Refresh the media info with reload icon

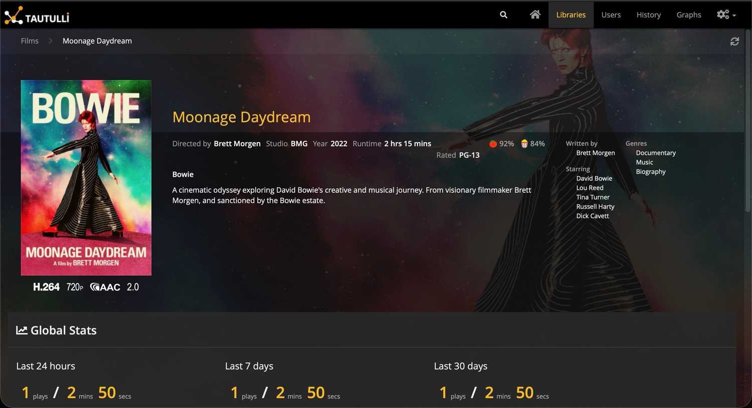pyautogui.click(x=734, y=42)
